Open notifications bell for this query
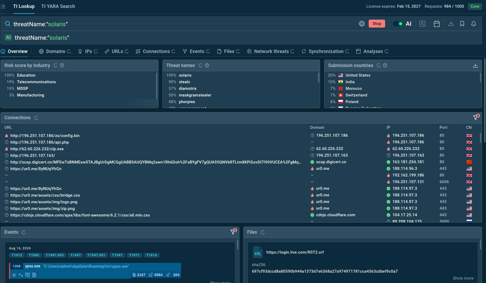Viewport: 486px width, 283px height. pos(474,24)
